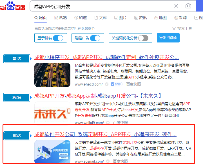Switch to the 图片 tab
This screenshot has height=164, width=203.
tap(120, 18)
